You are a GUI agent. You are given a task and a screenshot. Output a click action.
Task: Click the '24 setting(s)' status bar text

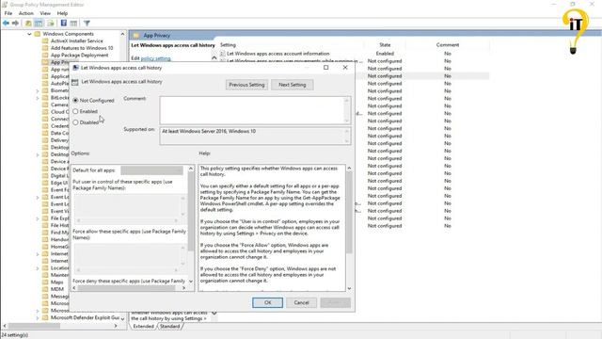point(15,335)
